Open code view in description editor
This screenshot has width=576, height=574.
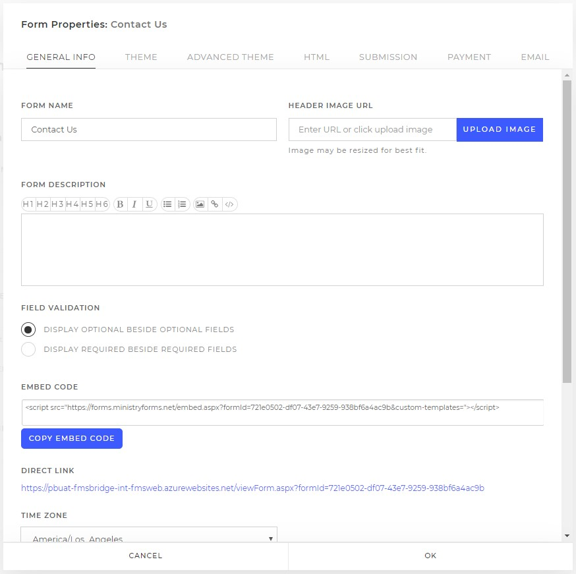coord(229,204)
